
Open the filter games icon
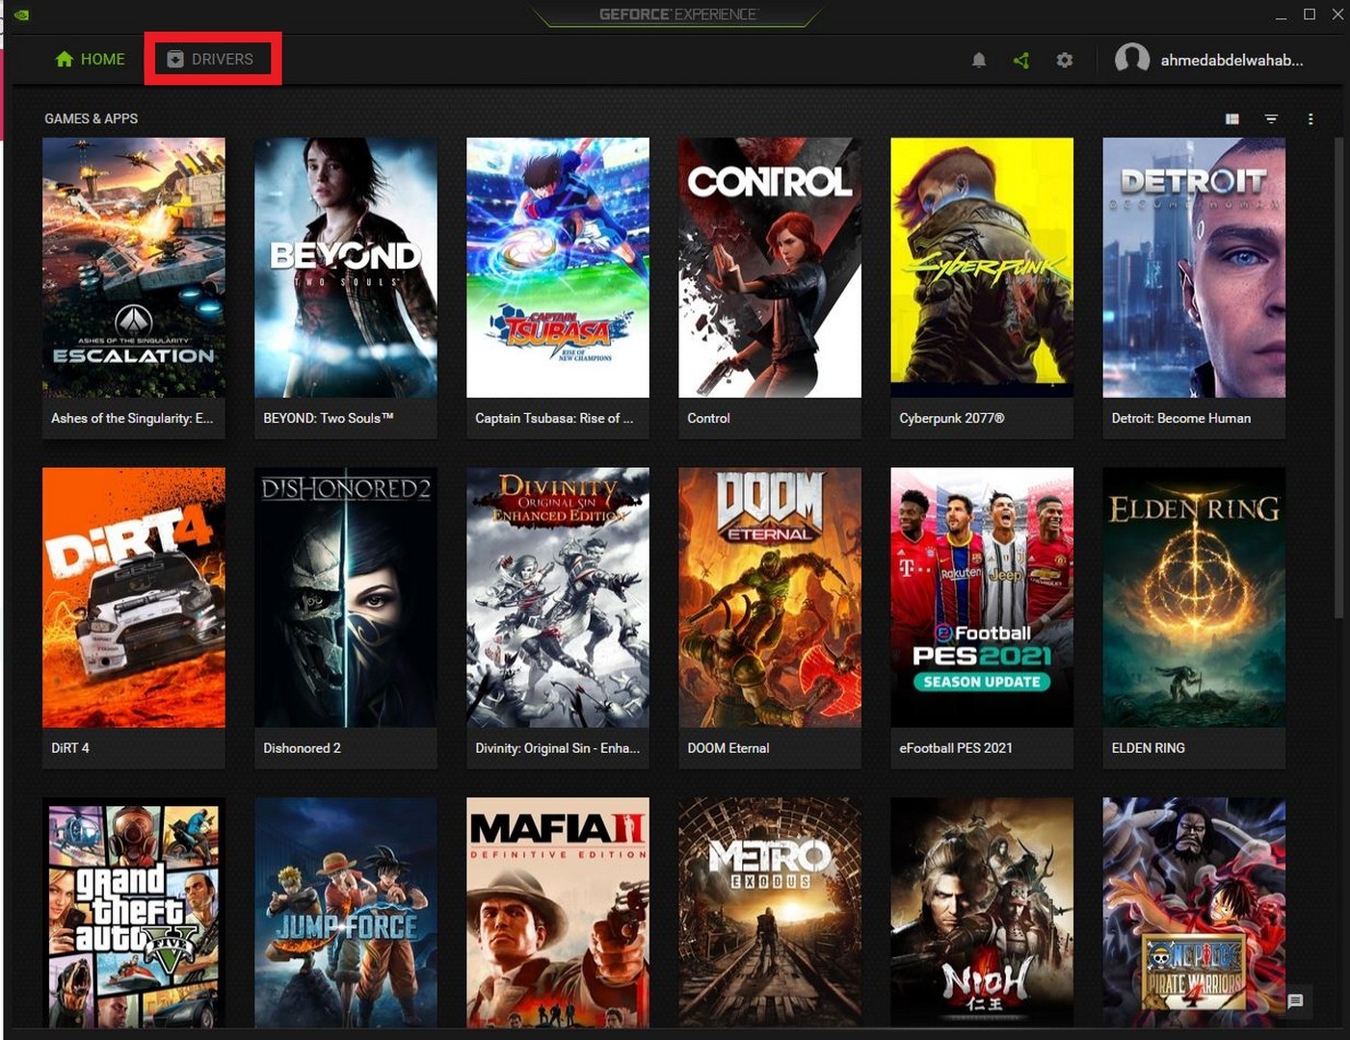[1271, 118]
